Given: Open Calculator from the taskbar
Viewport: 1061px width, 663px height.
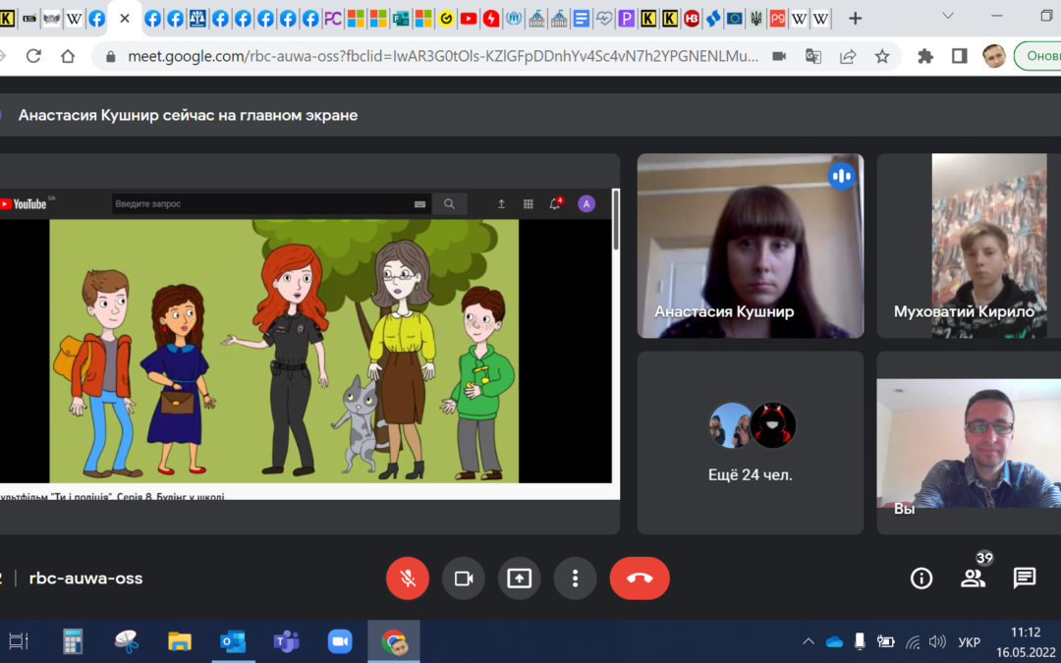Looking at the screenshot, I should point(73,640).
